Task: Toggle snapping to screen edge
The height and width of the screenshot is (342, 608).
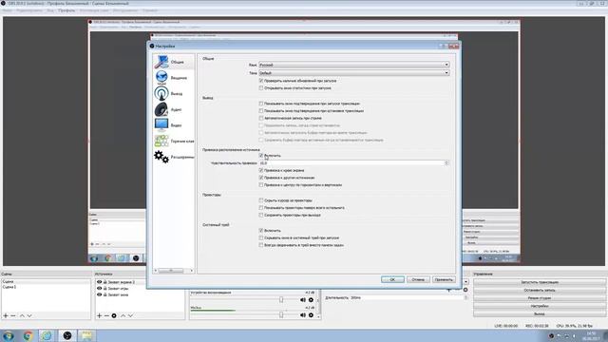Action: [261, 170]
